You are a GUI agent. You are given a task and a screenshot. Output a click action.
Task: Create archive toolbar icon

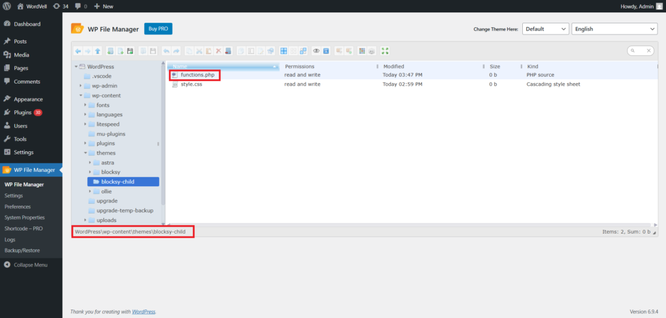coord(349,51)
